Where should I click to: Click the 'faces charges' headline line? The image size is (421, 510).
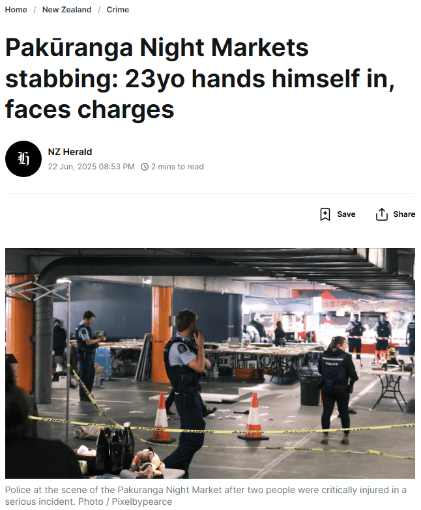pos(90,109)
